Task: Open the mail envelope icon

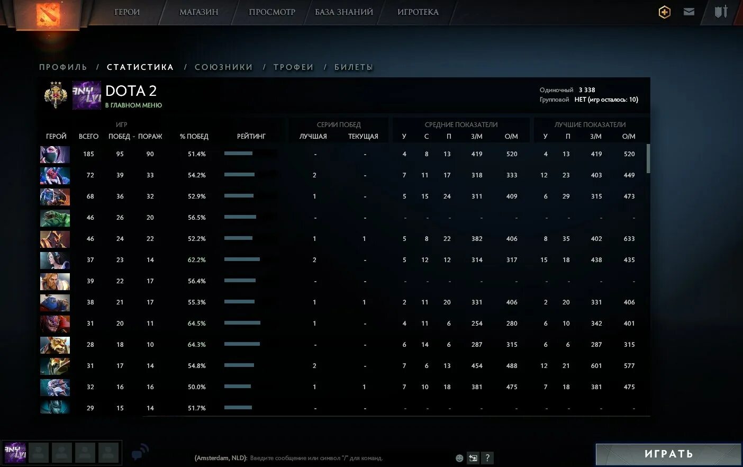Action: [x=689, y=12]
